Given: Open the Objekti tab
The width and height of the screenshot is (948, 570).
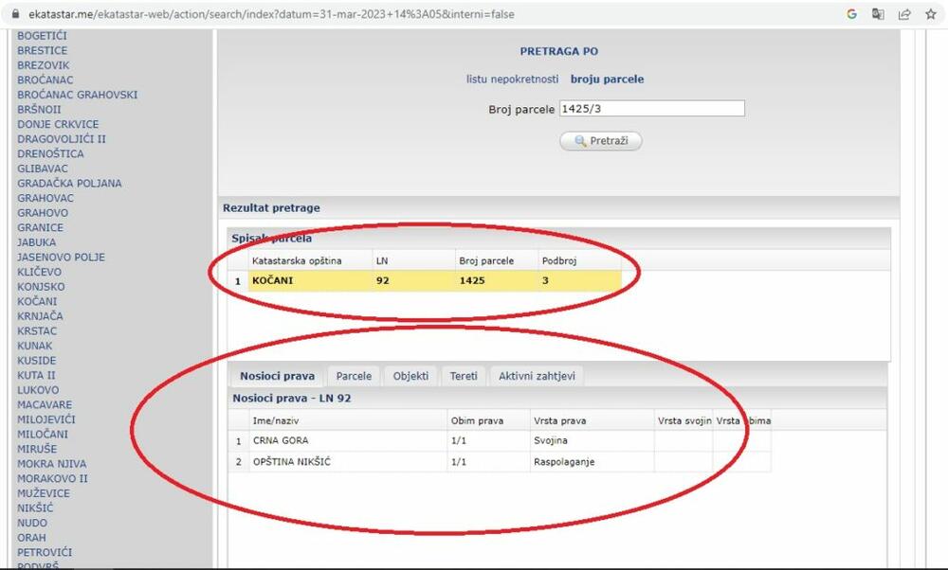Looking at the screenshot, I should point(411,376).
